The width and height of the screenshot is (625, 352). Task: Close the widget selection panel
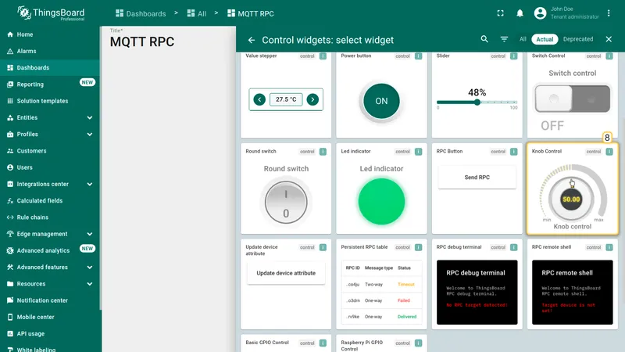pyautogui.click(x=609, y=39)
